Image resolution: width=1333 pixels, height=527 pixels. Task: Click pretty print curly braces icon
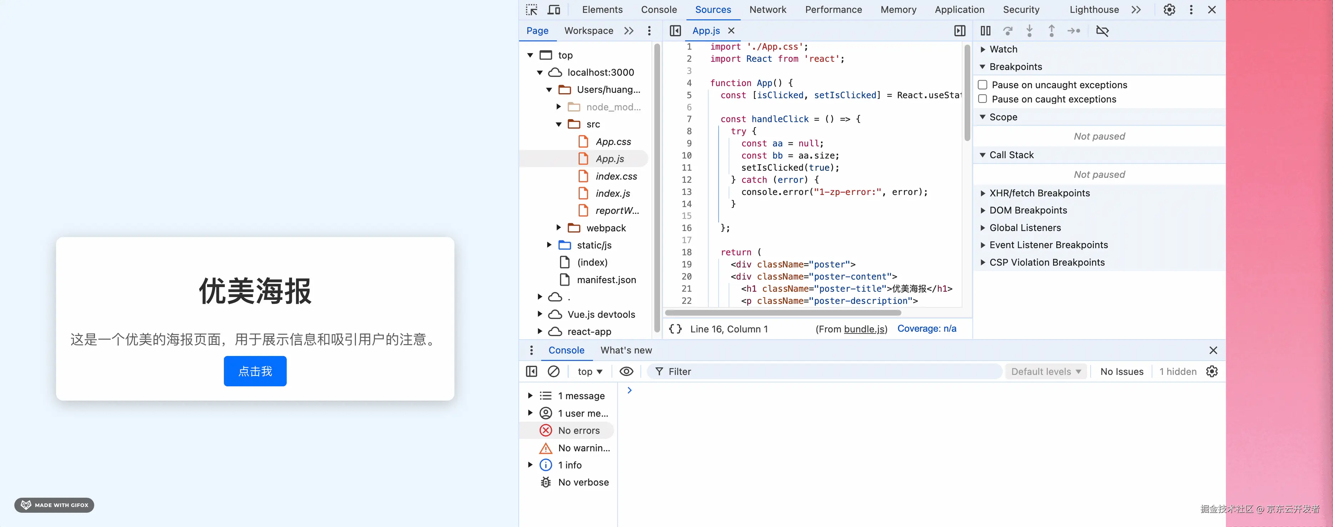tap(675, 329)
